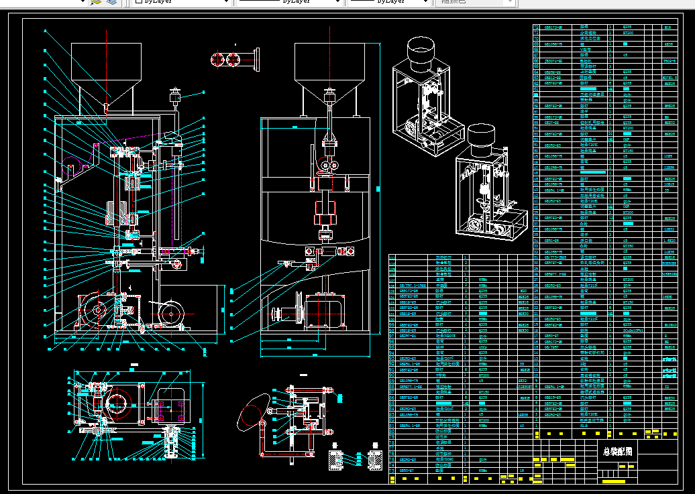Open the plot style 随颜色 dropdown
This screenshot has height=494, width=695.
pos(510,2)
